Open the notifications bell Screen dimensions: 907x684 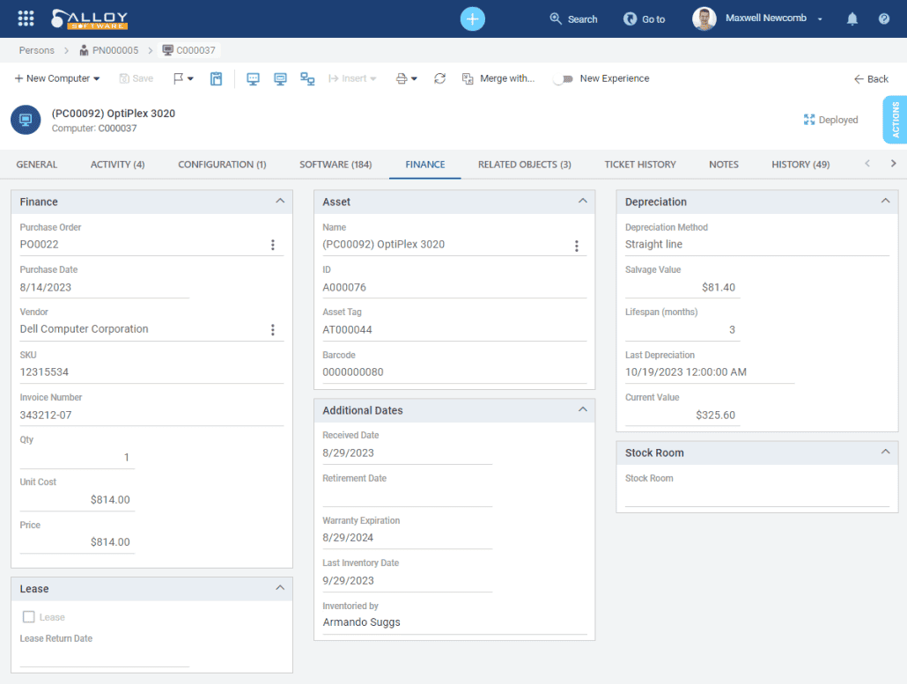852,18
